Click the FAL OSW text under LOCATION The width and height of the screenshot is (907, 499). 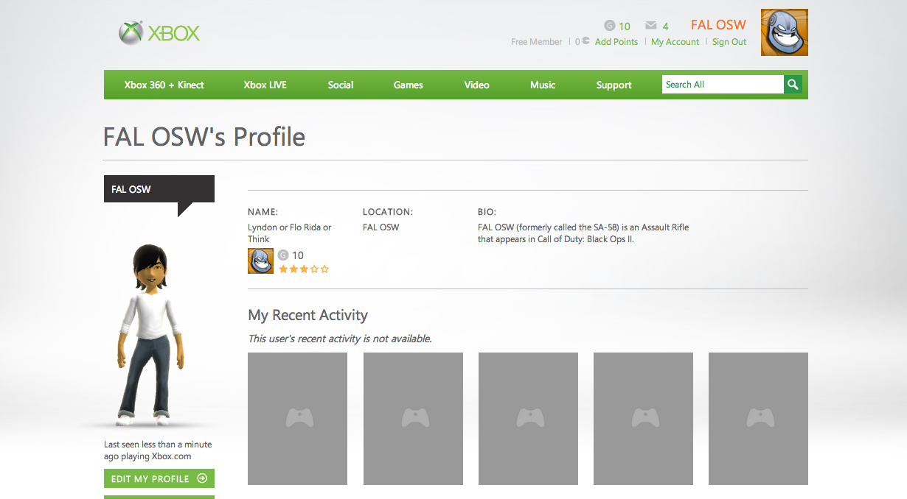tap(380, 227)
